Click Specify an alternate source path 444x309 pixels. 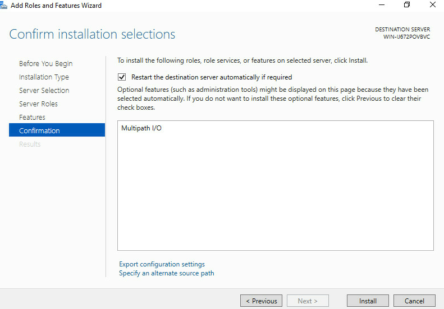point(167,273)
